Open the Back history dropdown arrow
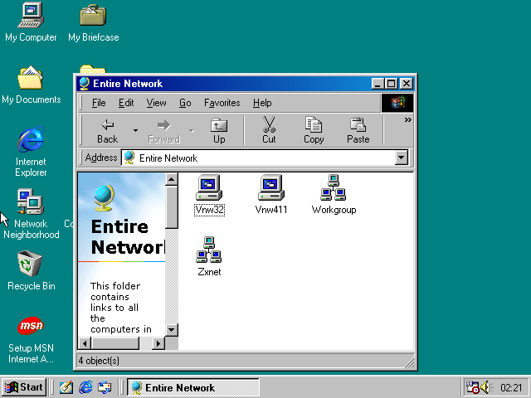This screenshot has width=531, height=398. 135,131
